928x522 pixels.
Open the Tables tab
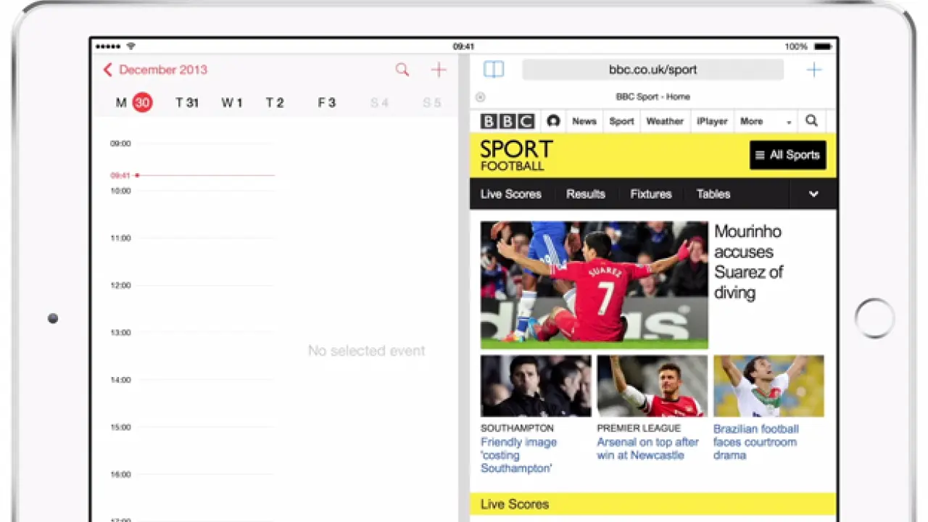[x=713, y=194]
